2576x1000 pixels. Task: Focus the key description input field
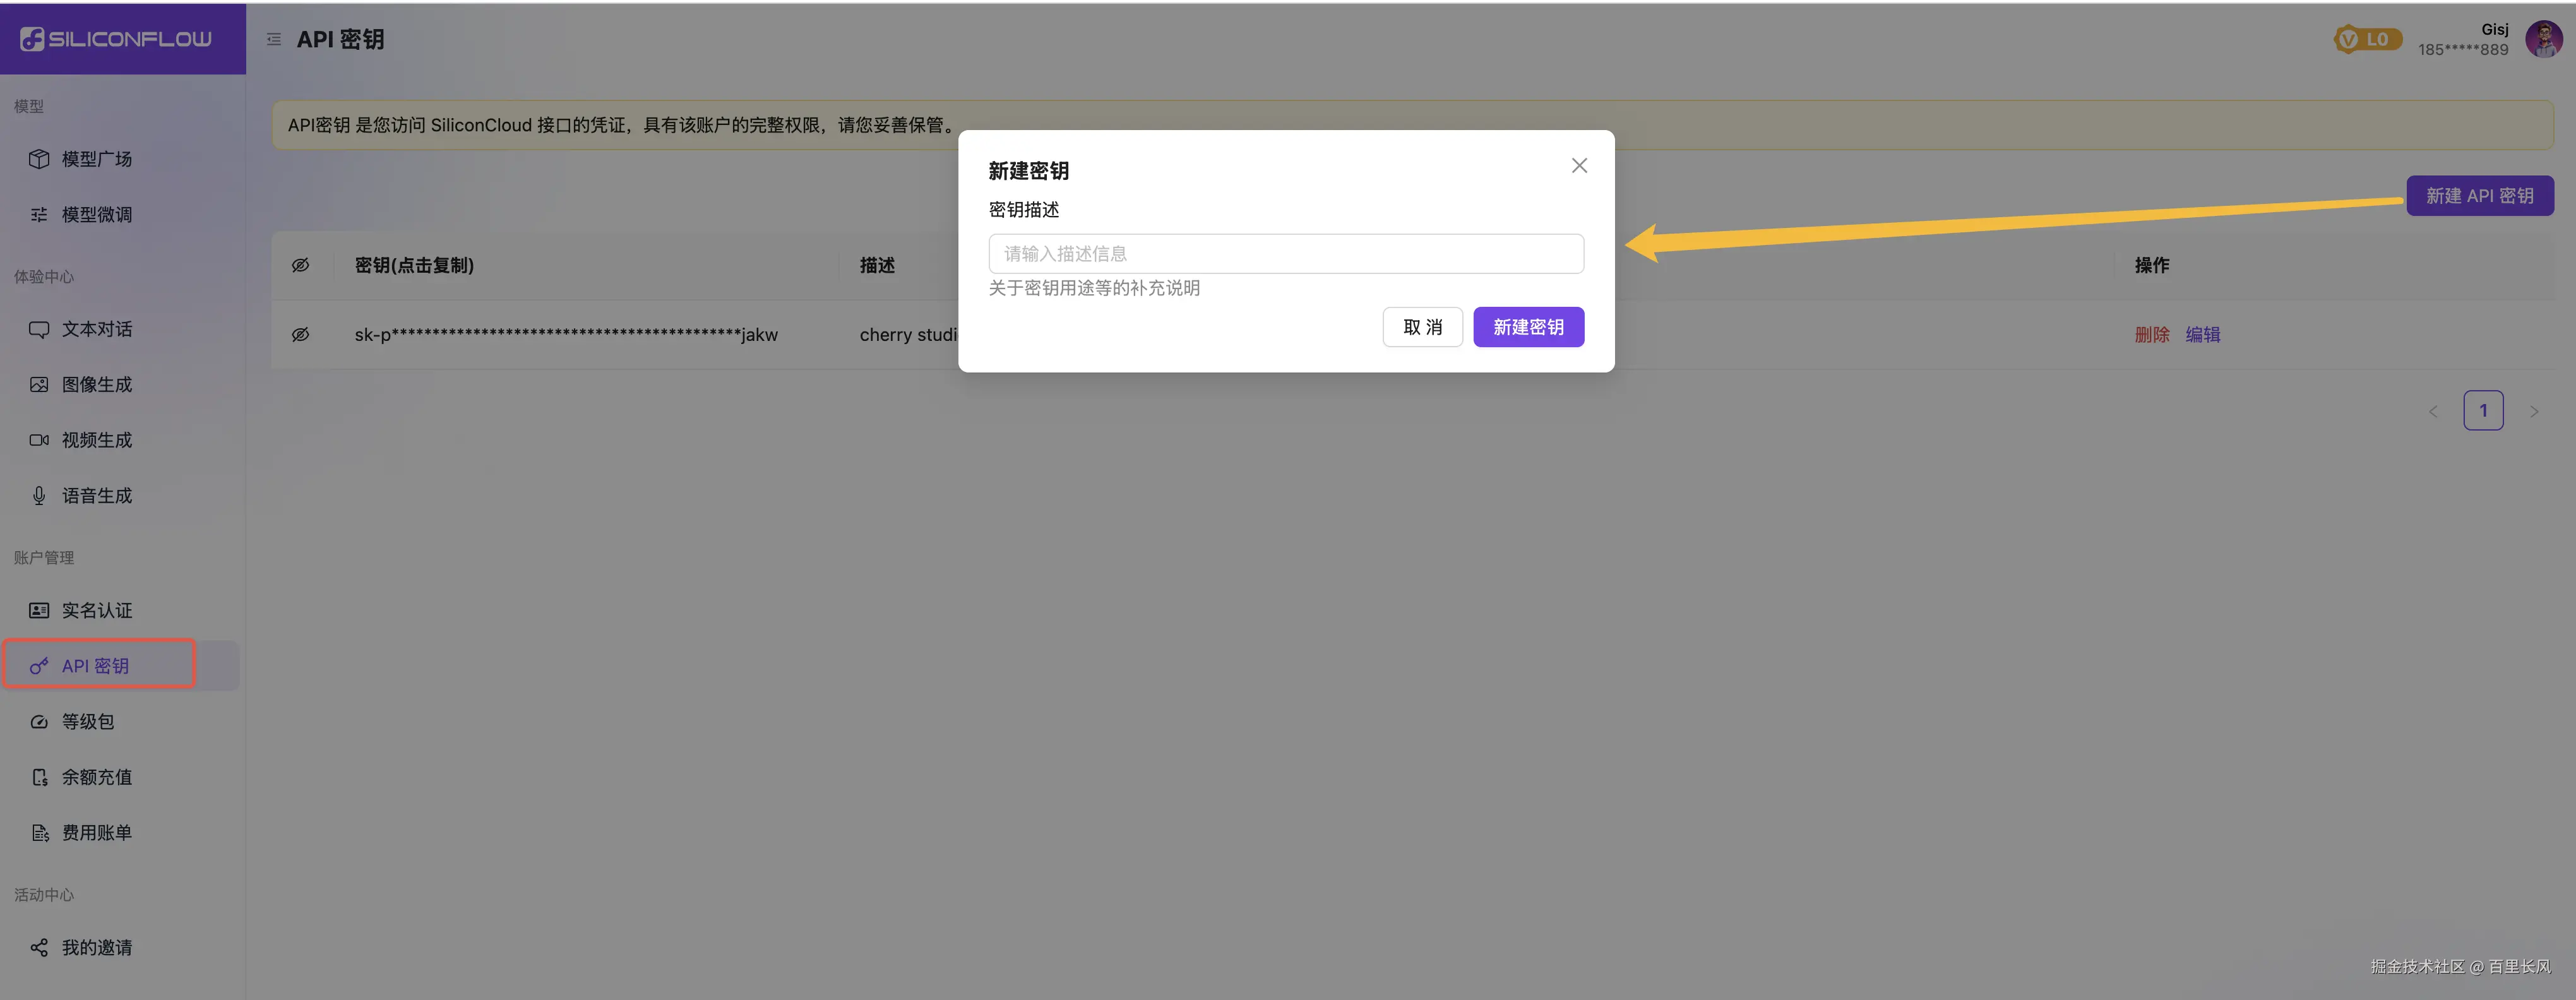click(x=1285, y=254)
